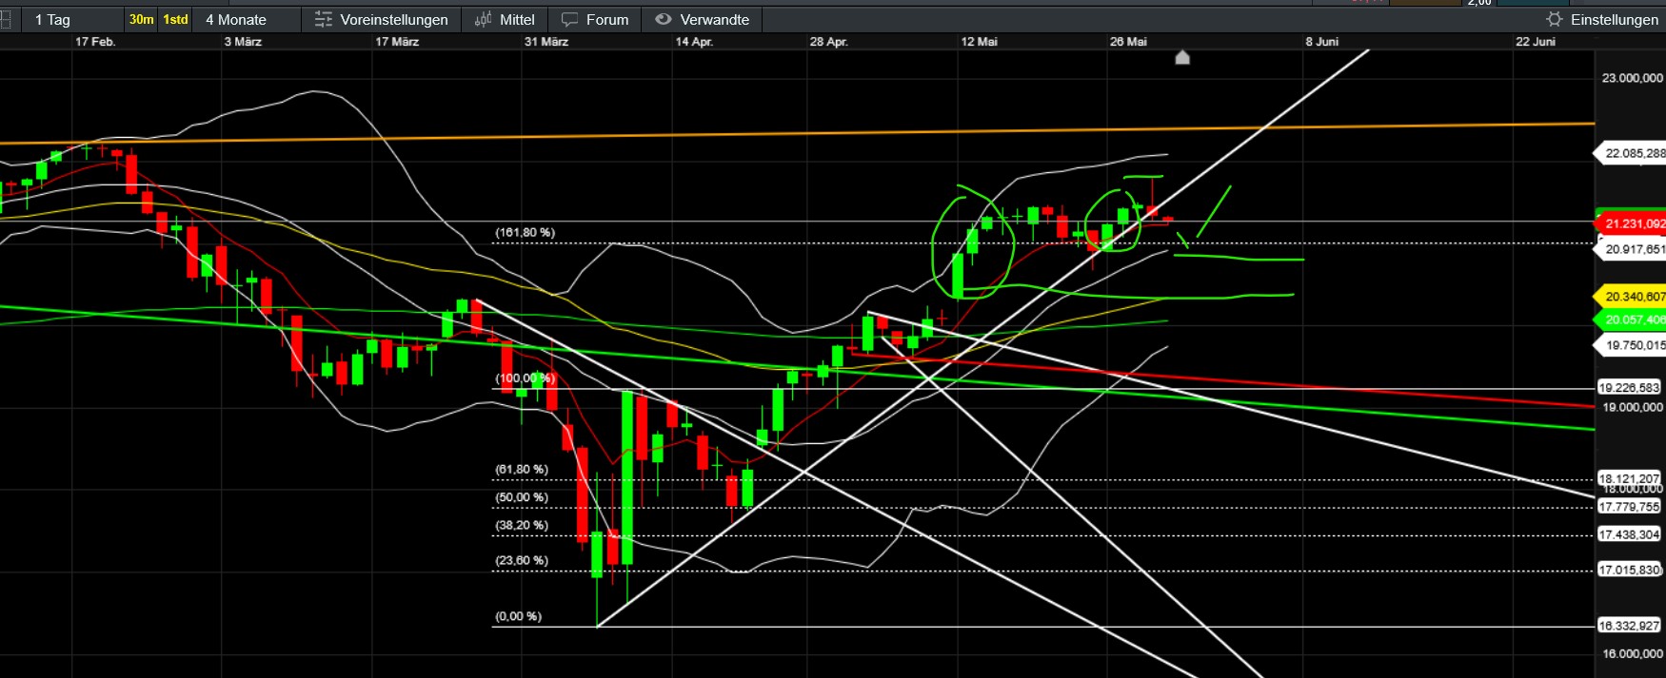Click the 26 Mai date label

click(1128, 42)
